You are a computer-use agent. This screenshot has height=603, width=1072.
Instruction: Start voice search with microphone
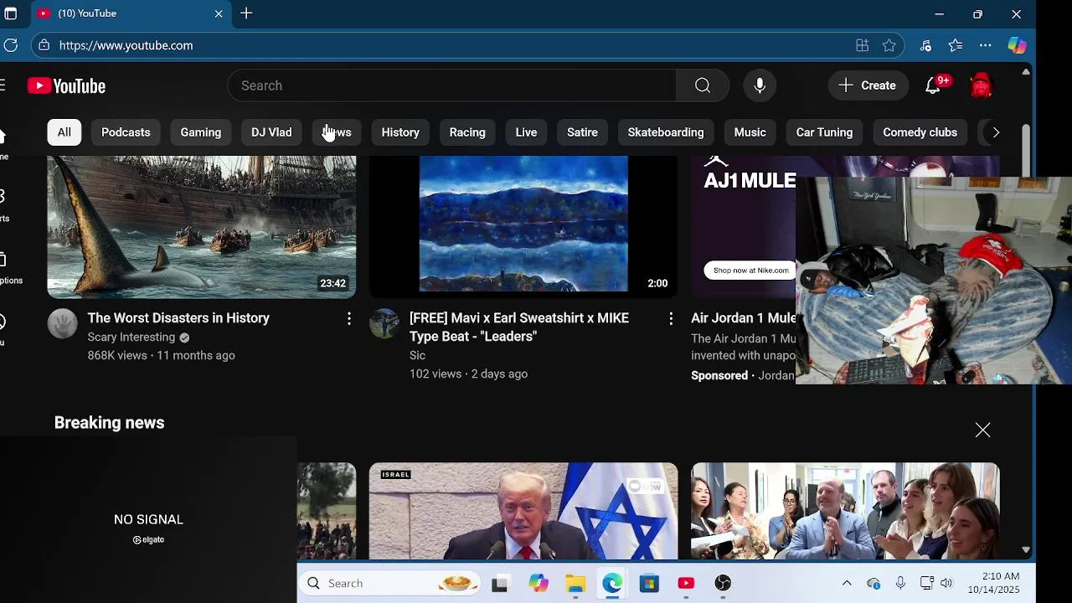760,85
